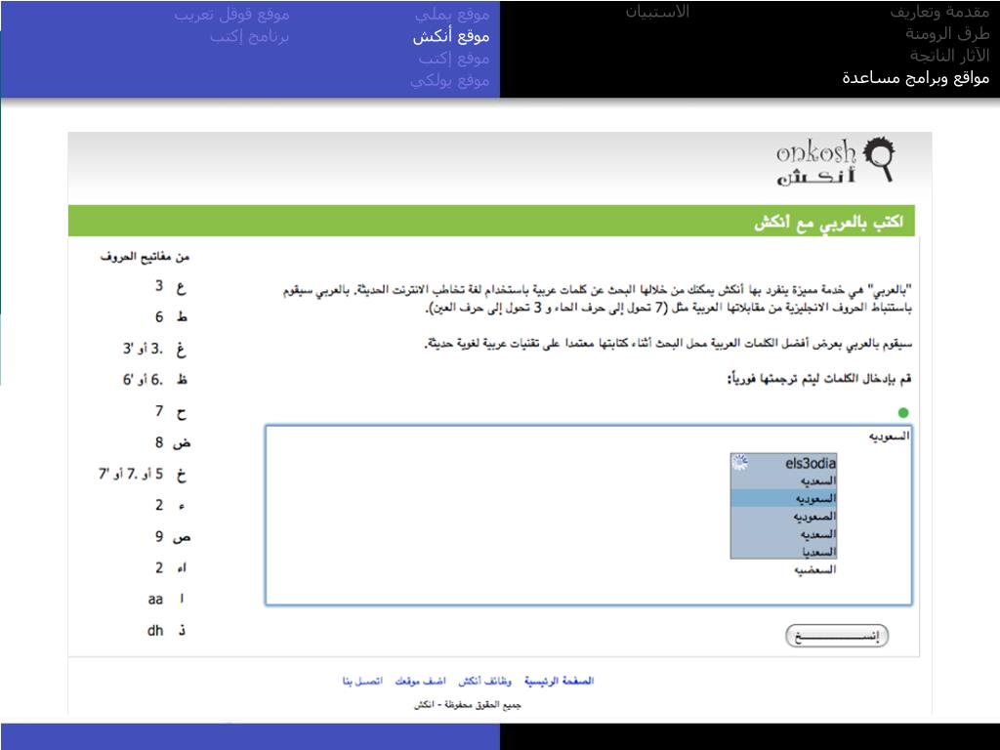Click the typed word السعوديه in text area
Image resolution: width=1000 pixels, height=750 pixels.
pyautogui.click(x=889, y=437)
